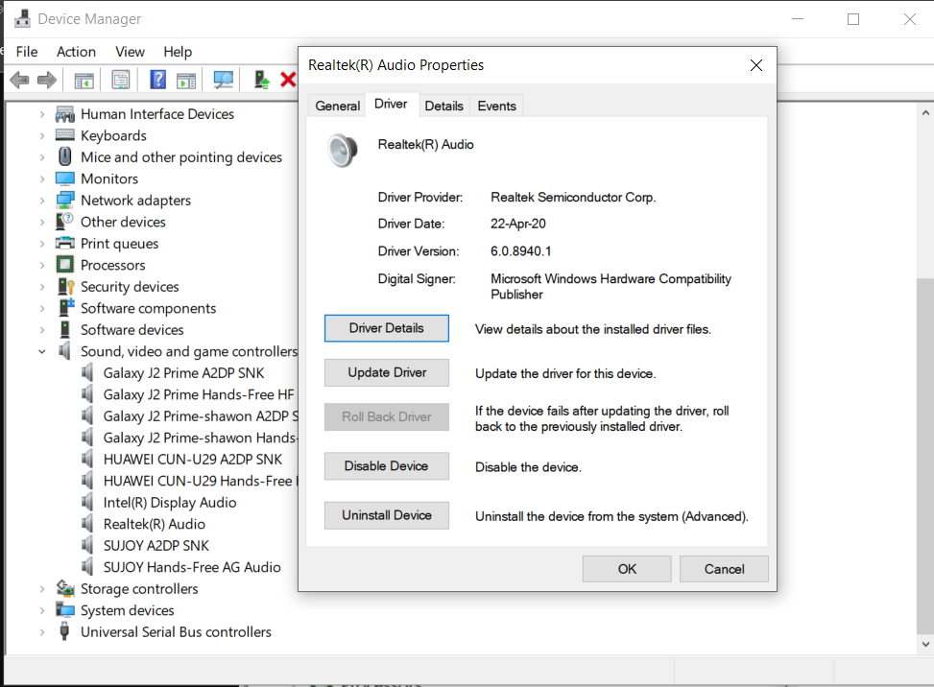Confirm the dialog with OK
The height and width of the screenshot is (687, 934).
pyautogui.click(x=627, y=569)
